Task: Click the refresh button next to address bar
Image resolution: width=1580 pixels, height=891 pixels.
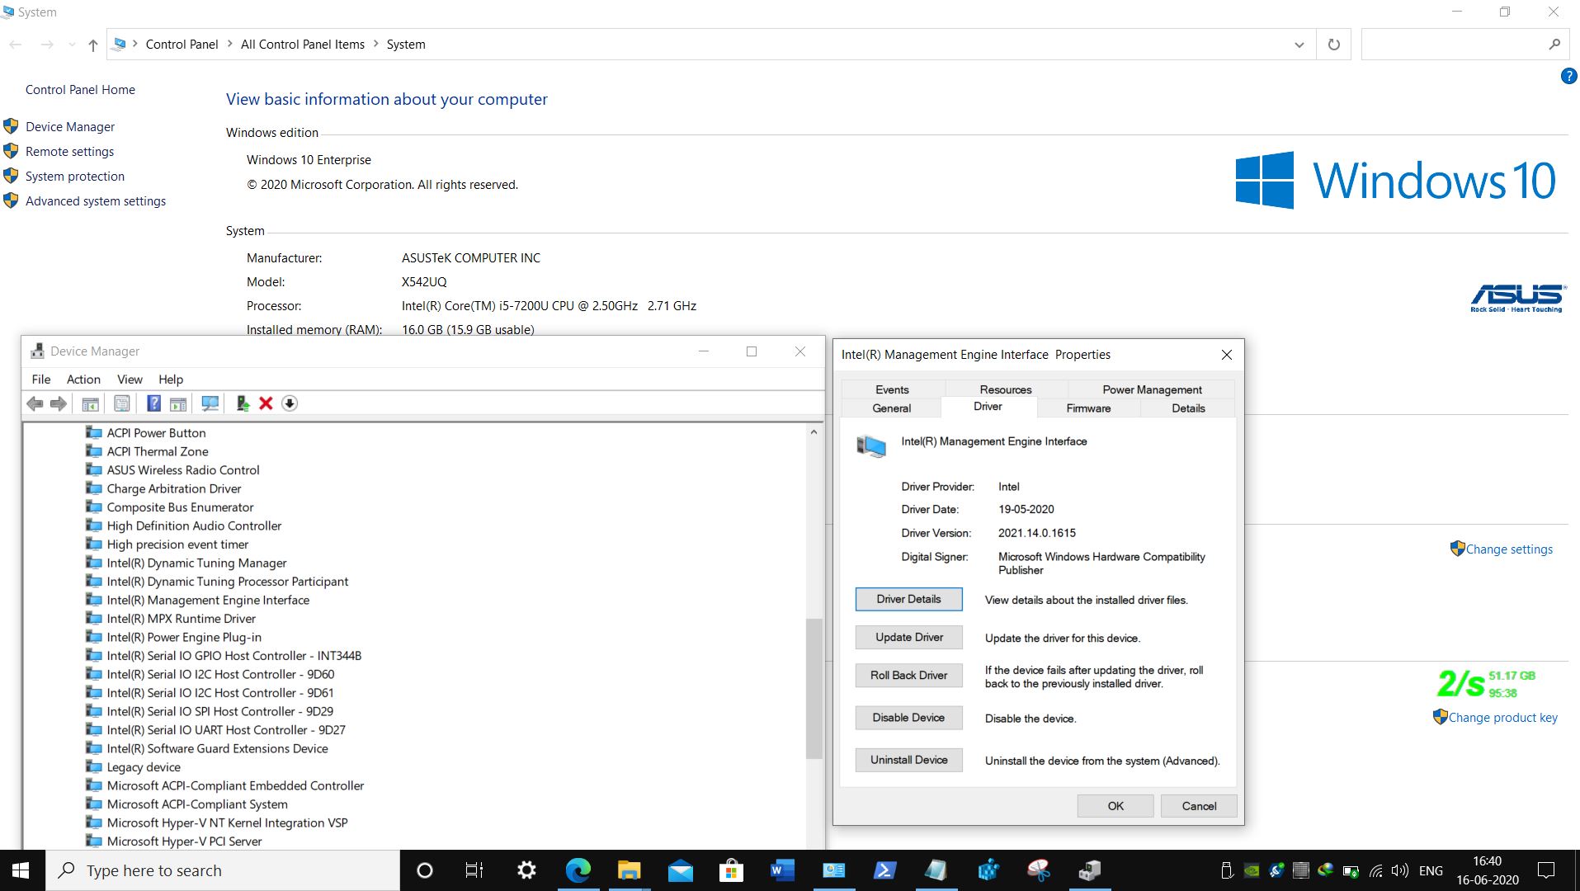Action: click(1333, 45)
